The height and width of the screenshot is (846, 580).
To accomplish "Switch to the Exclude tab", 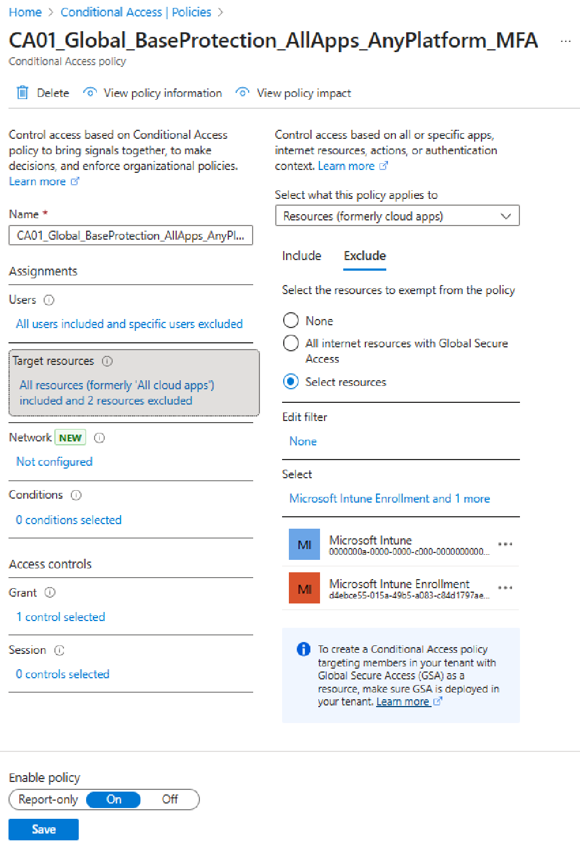I will click(x=364, y=256).
